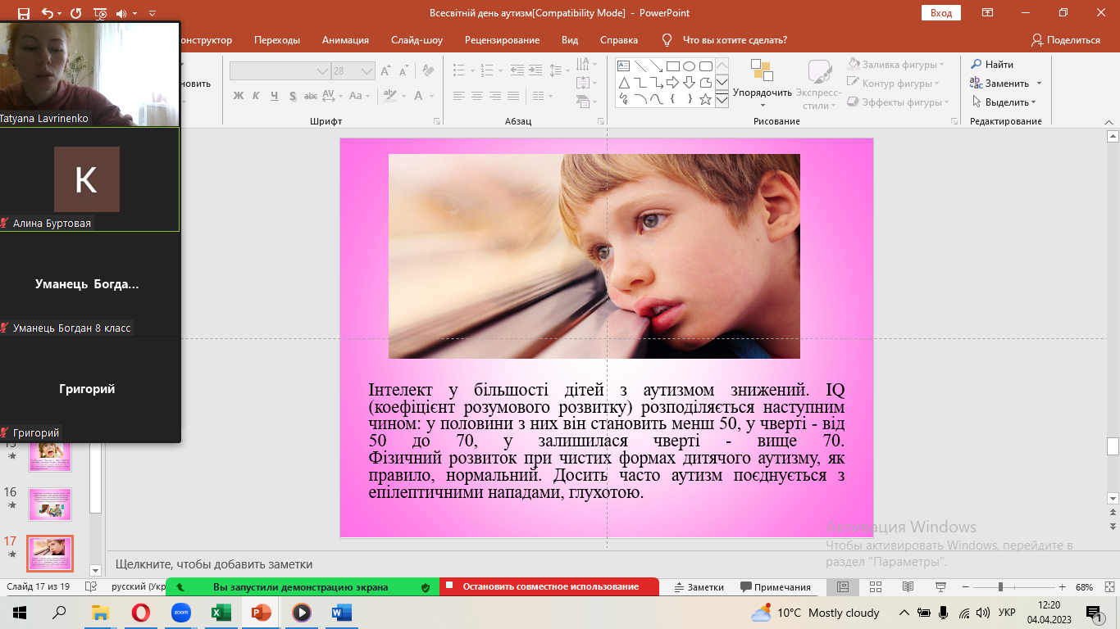This screenshot has height=629, width=1120.
Task: Justify the paragraph text
Action: 512,96
